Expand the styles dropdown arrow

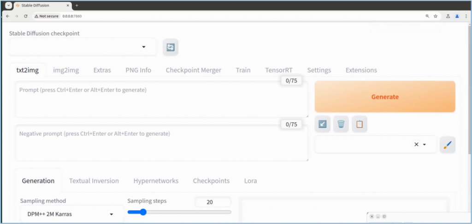[425, 144]
